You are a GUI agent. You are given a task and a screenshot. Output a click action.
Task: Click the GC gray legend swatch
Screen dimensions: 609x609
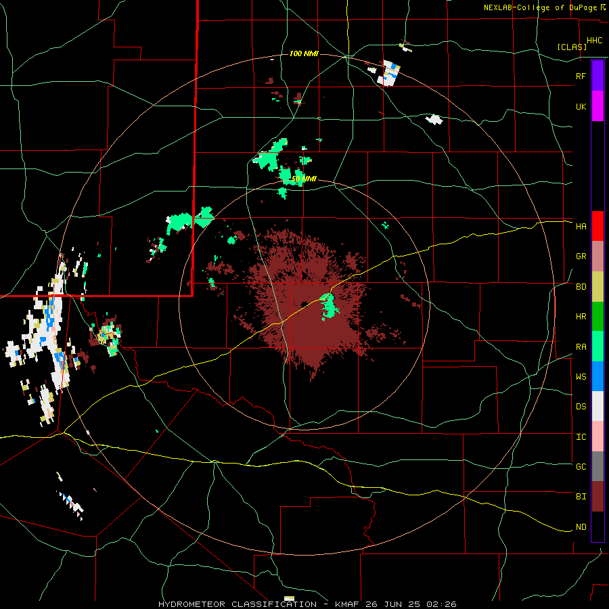[597, 466]
